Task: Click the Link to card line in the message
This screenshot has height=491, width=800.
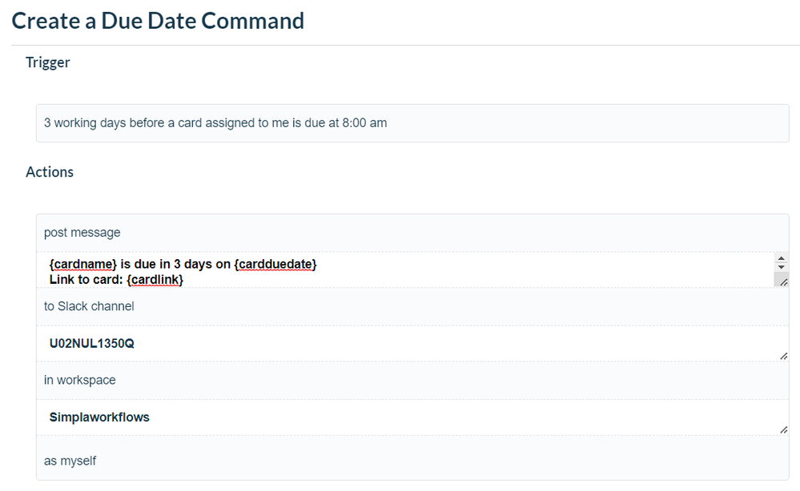Action: tap(88, 281)
